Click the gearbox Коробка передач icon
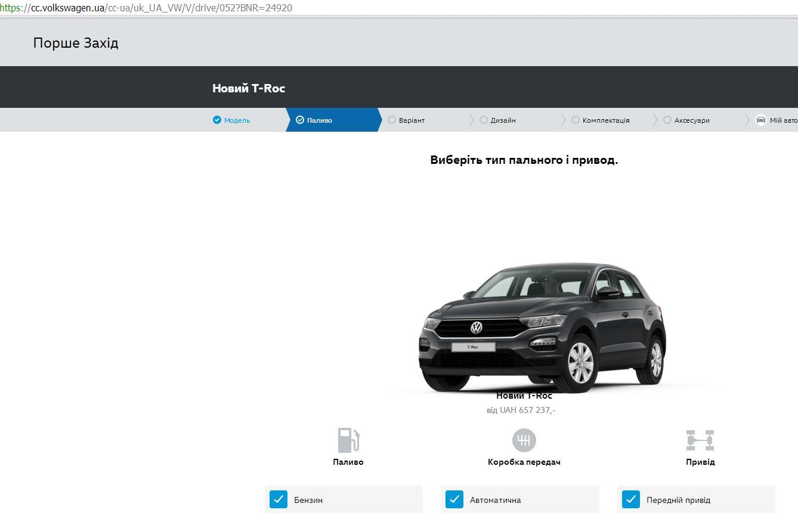This screenshot has height=519, width=798. 524,440
